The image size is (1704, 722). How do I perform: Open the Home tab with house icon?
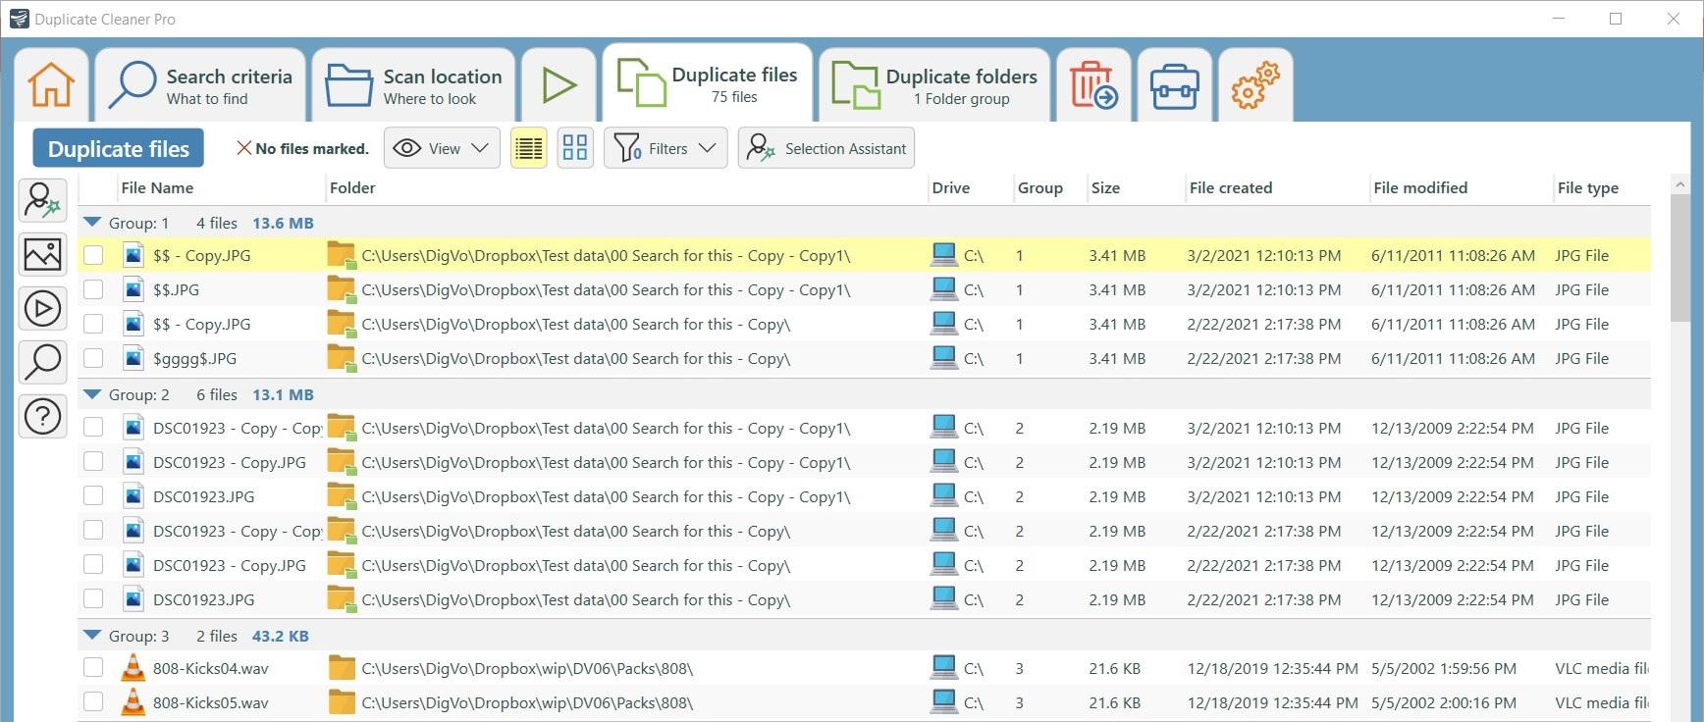tap(51, 84)
